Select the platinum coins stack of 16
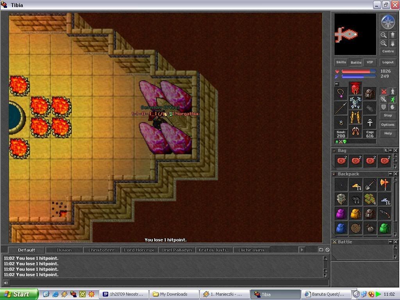The image size is (400, 300). coord(385,199)
